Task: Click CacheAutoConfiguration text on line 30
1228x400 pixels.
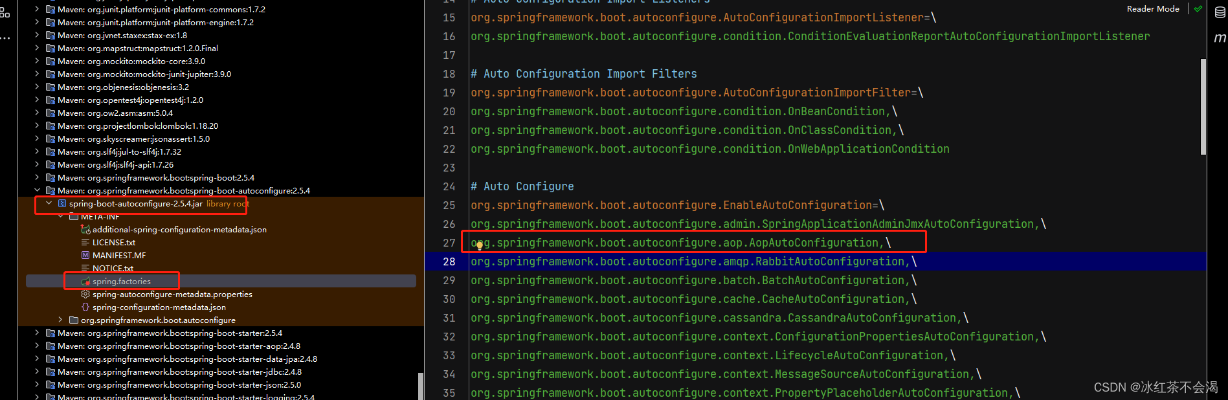Action: point(833,299)
